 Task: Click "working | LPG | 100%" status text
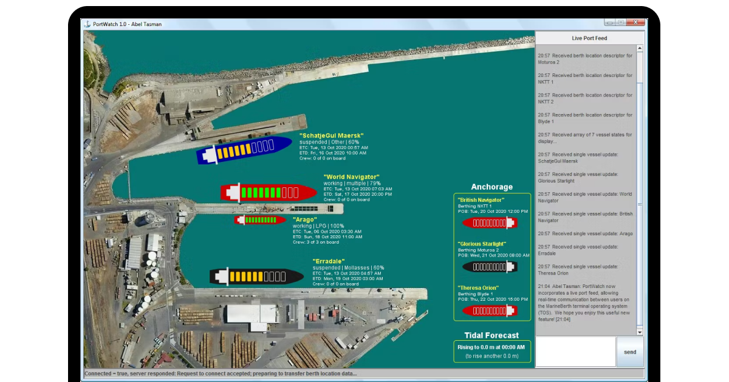pyautogui.click(x=318, y=226)
